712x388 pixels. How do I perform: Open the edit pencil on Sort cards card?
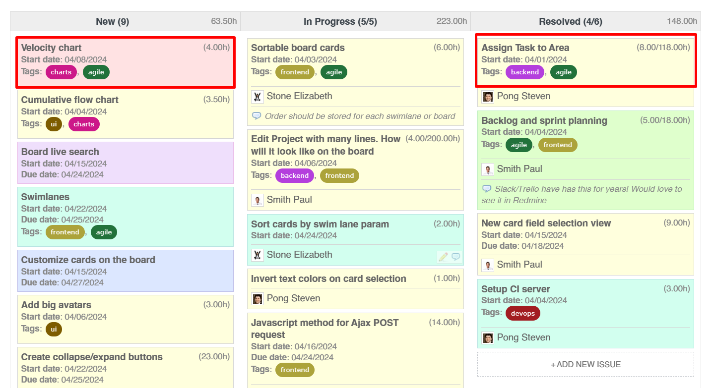443,257
